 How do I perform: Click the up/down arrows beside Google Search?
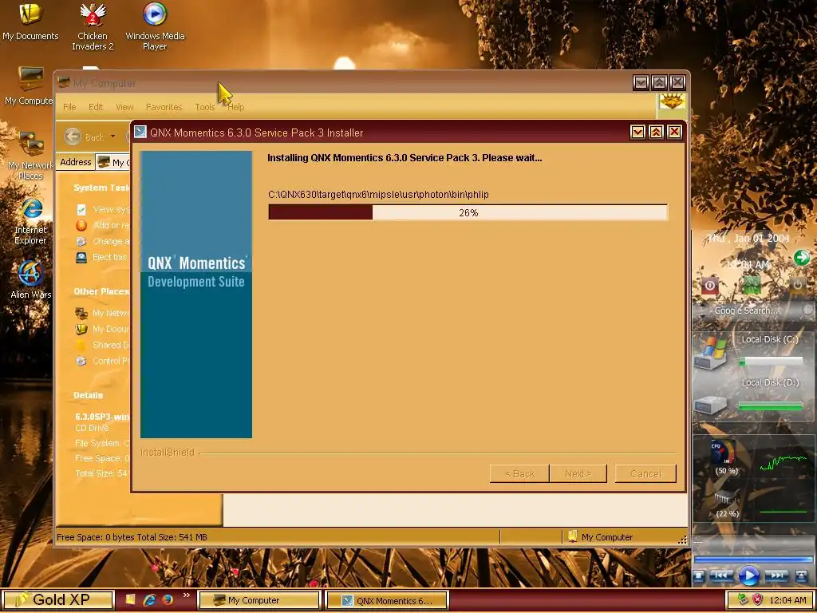click(703, 311)
